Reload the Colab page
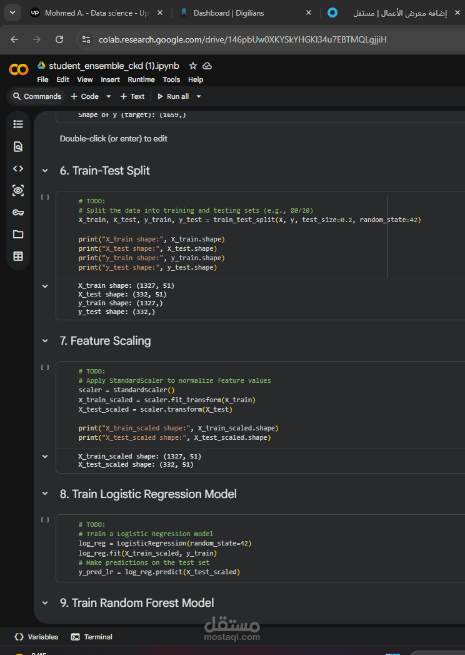This screenshot has width=465, height=655. (x=59, y=39)
